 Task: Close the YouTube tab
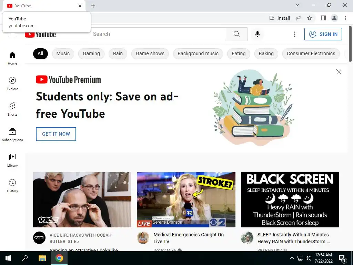pos(80,6)
